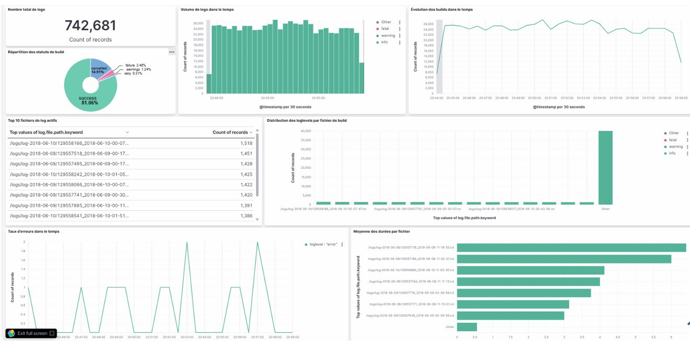Image resolution: width=690 pixels, height=343 pixels.
Task: Open the Other legend menu in Distribution des loglevels
Action: point(687,133)
